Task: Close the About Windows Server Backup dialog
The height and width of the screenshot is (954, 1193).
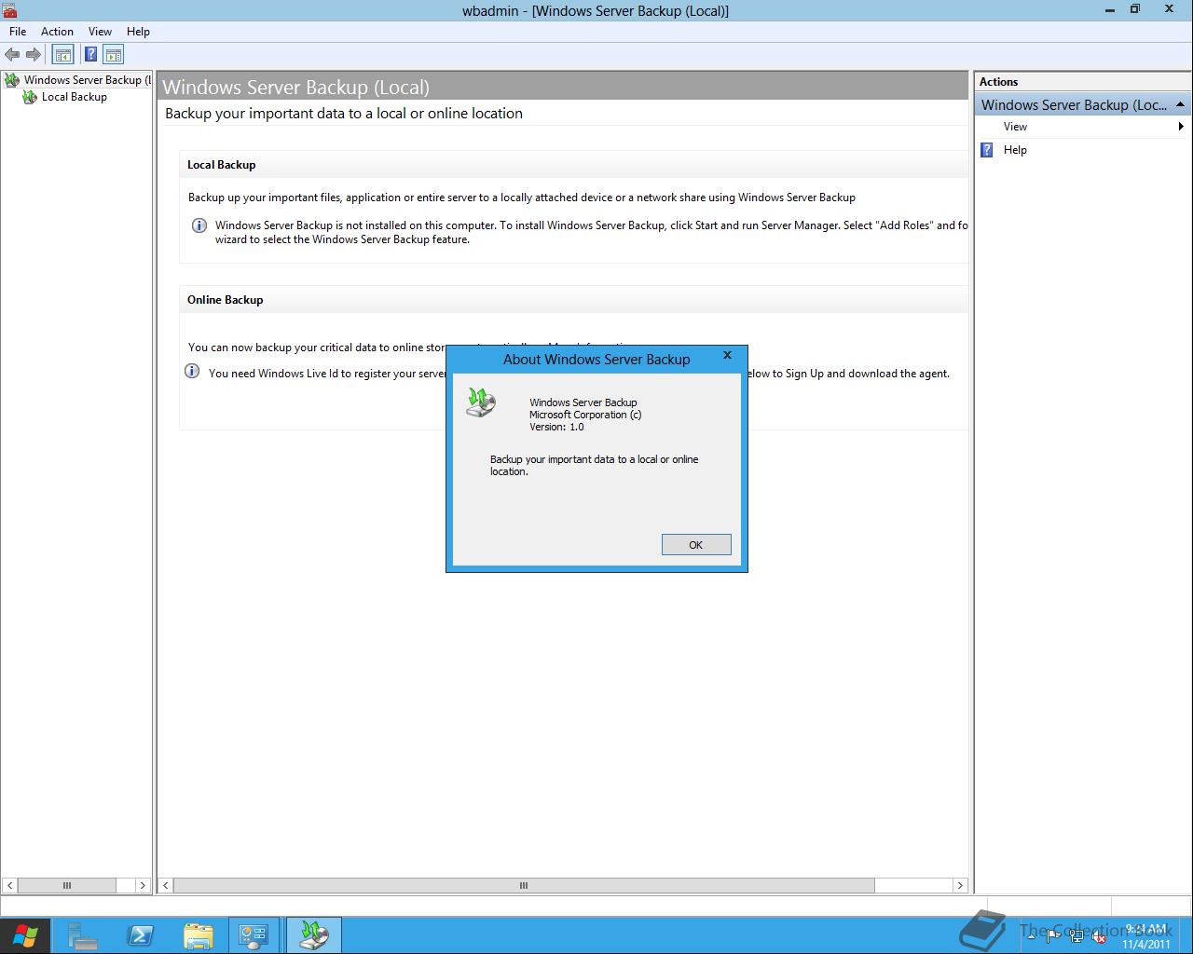Action: pyautogui.click(x=727, y=355)
